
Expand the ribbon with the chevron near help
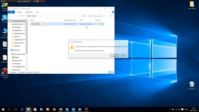[x=110, y=12]
